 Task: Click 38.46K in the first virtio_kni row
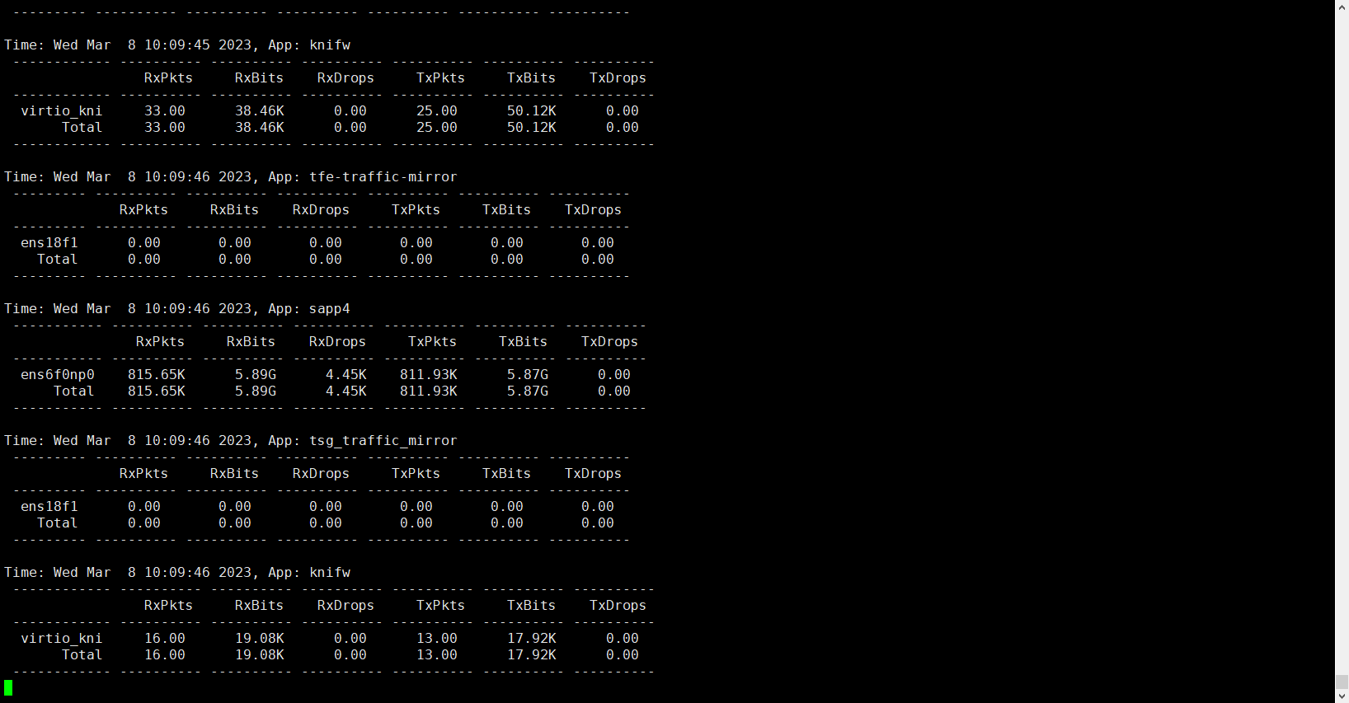click(260, 111)
